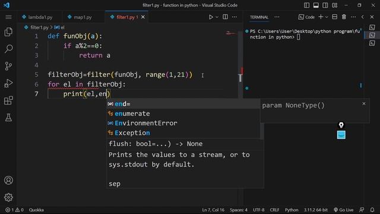Open Run and Debug view
This screenshot has width=380, height=214.
(8, 83)
